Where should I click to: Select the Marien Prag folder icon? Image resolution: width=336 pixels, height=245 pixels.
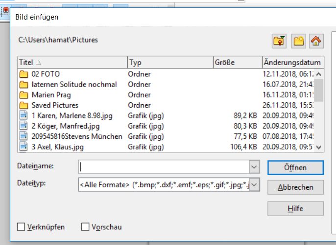point(24,95)
